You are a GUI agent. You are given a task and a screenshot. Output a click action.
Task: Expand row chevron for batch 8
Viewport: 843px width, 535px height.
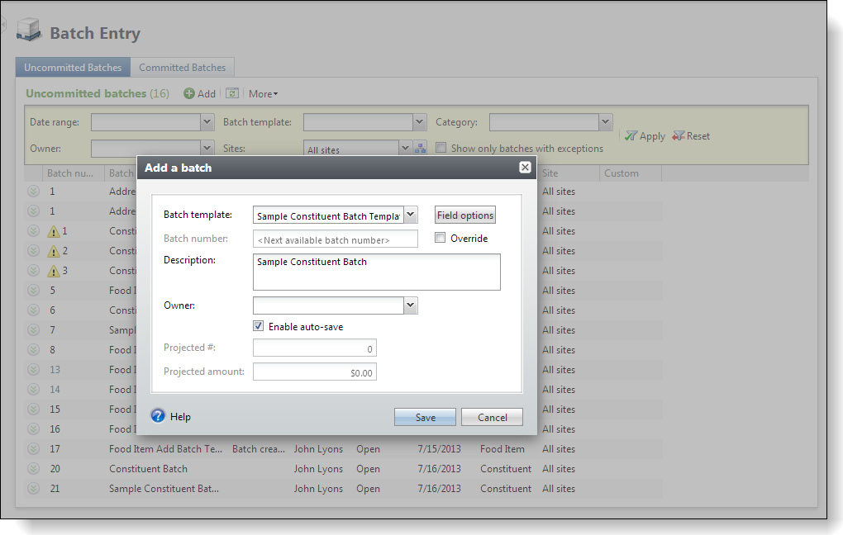[x=33, y=350]
